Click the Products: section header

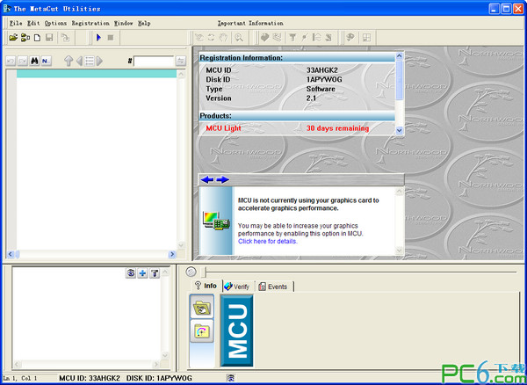[297, 116]
